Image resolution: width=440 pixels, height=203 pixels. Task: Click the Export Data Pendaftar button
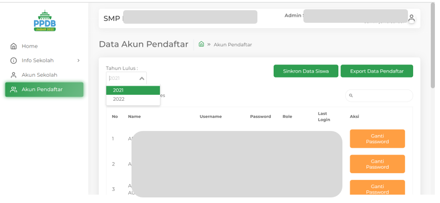pyautogui.click(x=376, y=71)
